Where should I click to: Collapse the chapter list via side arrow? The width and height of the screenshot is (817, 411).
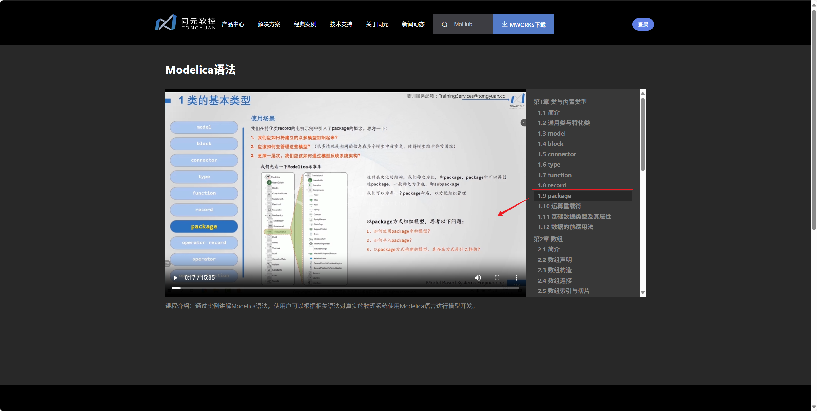[523, 123]
